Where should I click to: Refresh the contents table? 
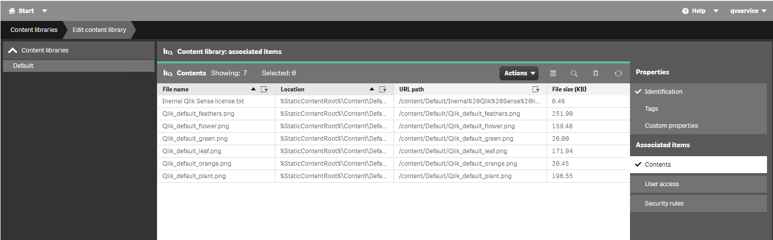click(x=618, y=73)
